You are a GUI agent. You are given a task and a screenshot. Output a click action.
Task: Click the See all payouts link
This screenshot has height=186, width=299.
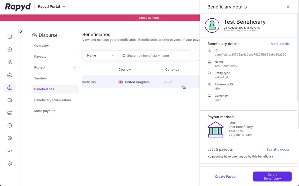tap(278, 149)
